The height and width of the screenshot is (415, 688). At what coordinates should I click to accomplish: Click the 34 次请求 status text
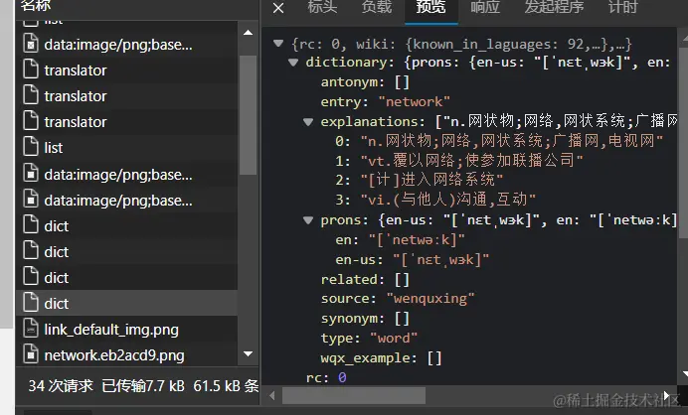61,385
